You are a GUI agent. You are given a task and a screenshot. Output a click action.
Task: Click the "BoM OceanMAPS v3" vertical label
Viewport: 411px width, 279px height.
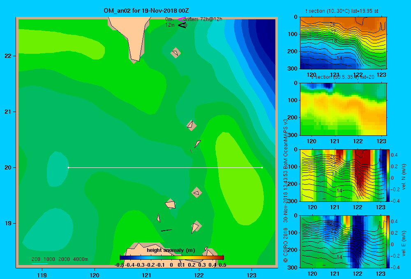(286, 141)
